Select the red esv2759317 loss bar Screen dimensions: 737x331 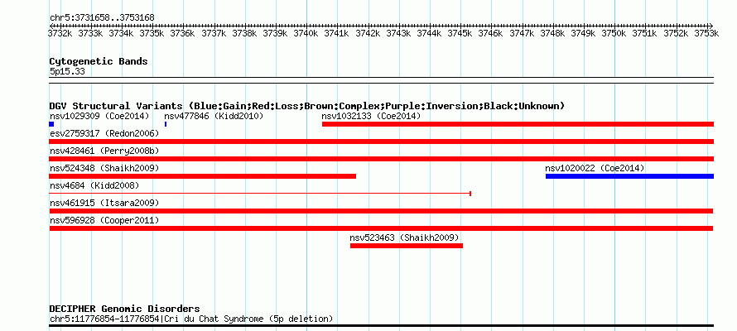[x=382, y=142]
